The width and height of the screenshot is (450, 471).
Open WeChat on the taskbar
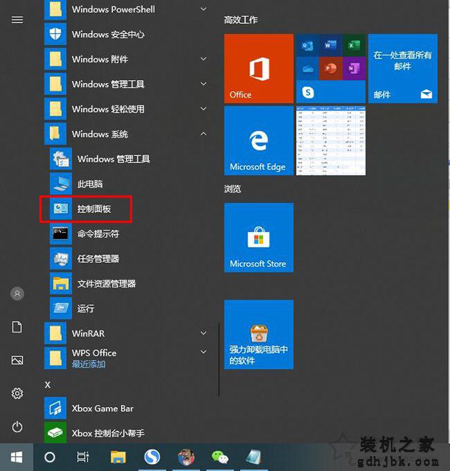(x=220, y=457)
